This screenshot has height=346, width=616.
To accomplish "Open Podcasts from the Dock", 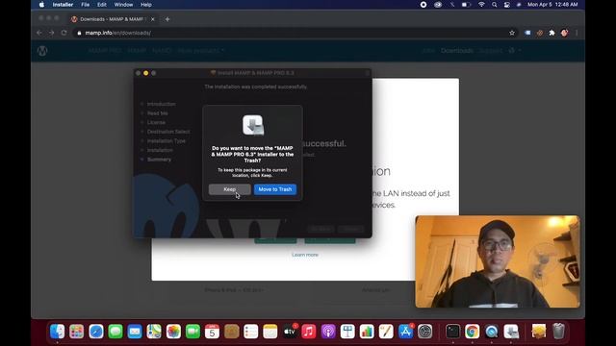I will click(x=328, y=332).
